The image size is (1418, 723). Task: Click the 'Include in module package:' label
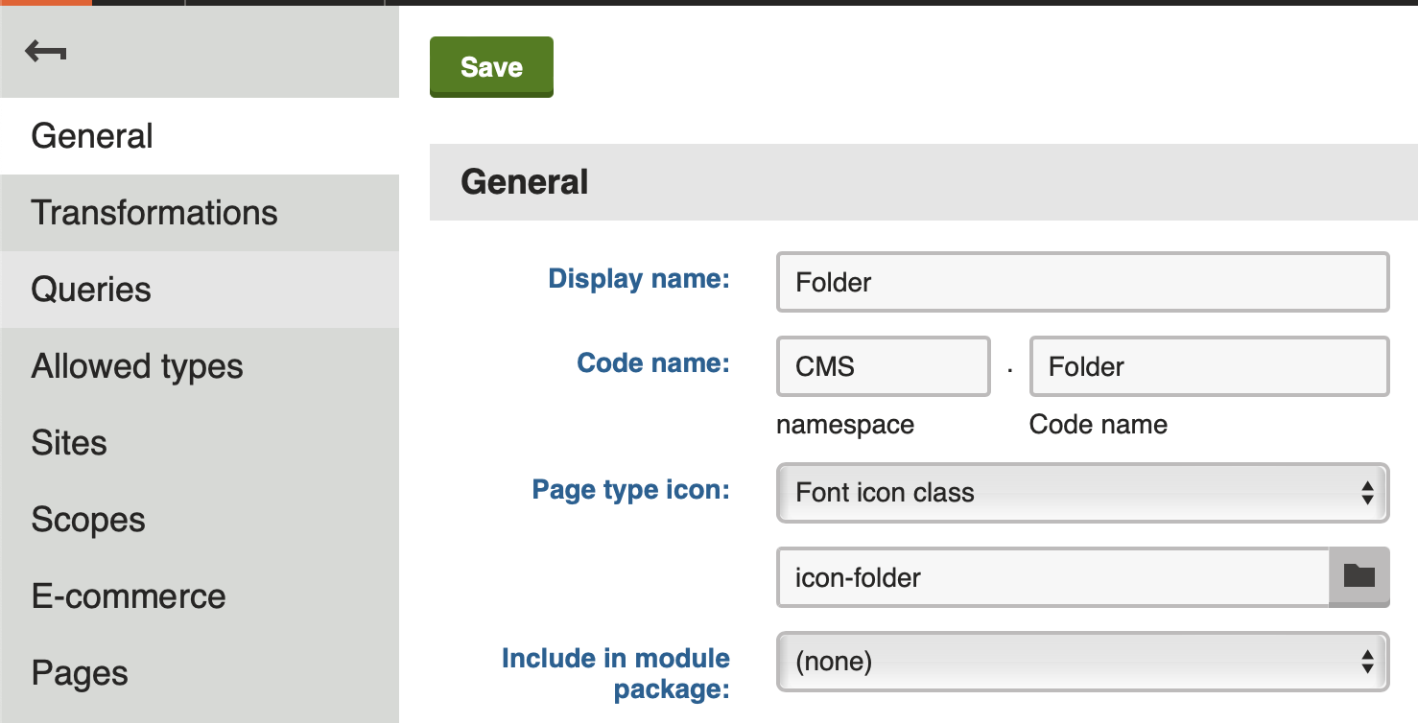click(x=616, y=673)
